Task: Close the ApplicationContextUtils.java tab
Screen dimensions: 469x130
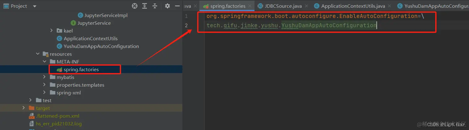Action: [x=390, y=6]
